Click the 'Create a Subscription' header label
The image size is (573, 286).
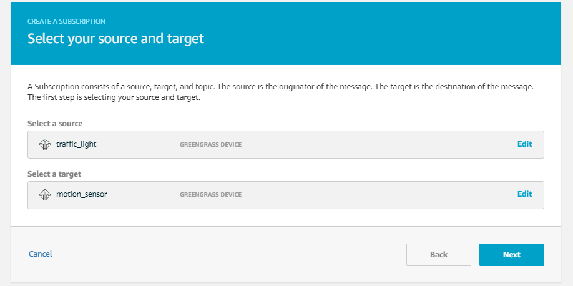(x=66, y=22)
